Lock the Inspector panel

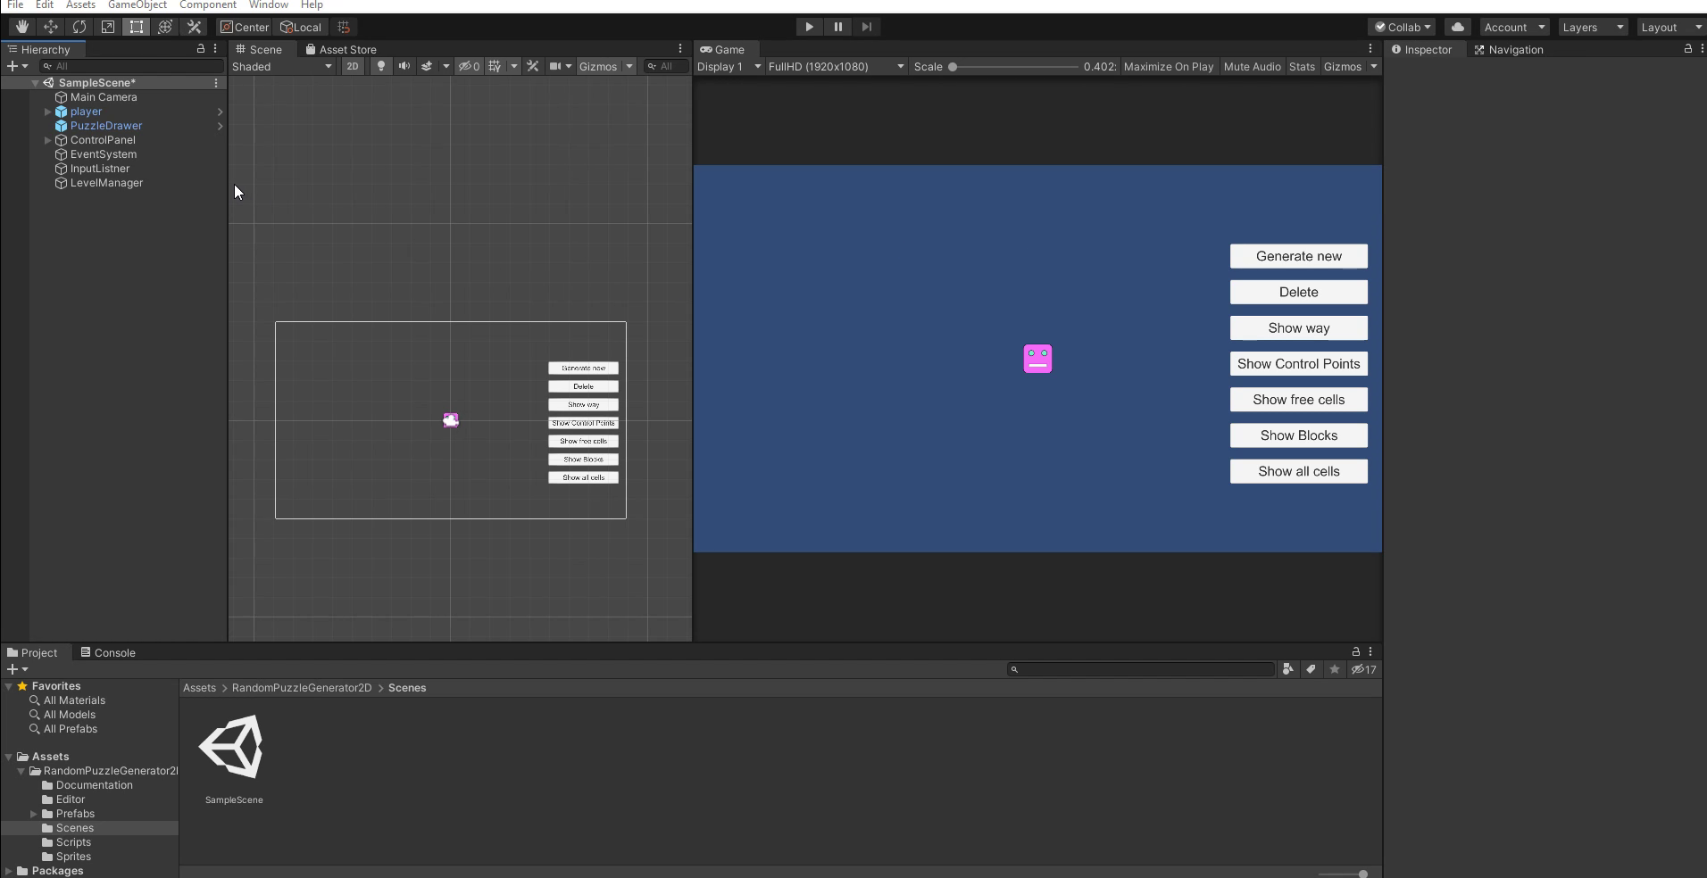(x=1688, y=49)
